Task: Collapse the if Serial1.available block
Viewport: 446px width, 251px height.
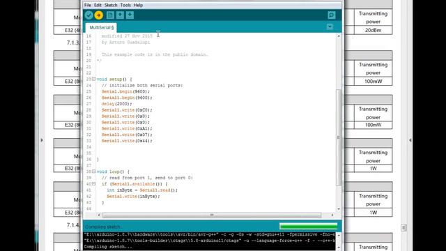Action: pos(93,184)
